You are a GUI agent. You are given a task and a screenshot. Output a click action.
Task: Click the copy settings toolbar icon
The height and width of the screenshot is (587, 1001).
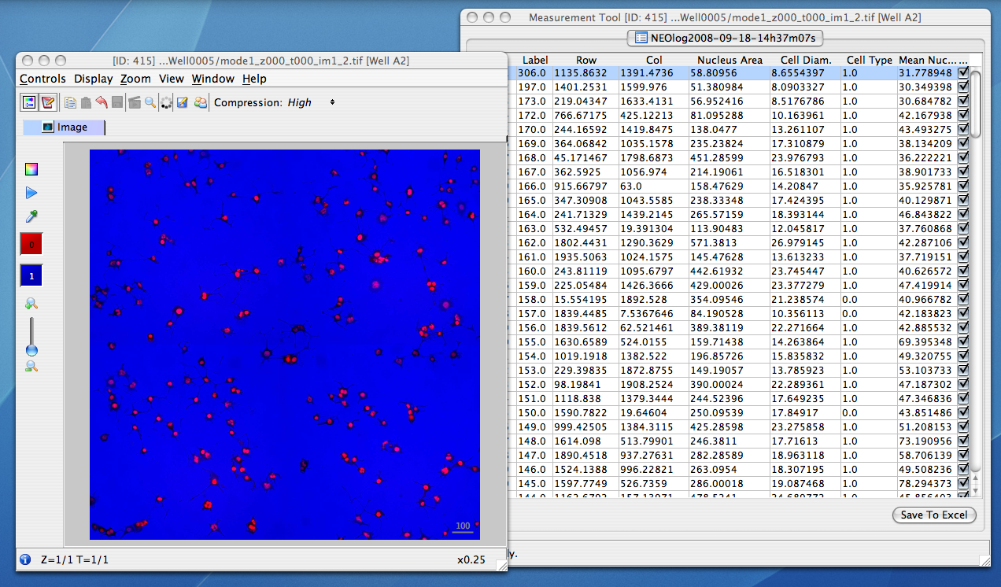point(70,102)
